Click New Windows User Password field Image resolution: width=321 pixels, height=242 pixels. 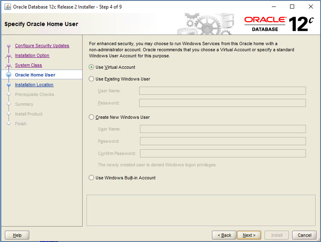click(x=223, y=141)
